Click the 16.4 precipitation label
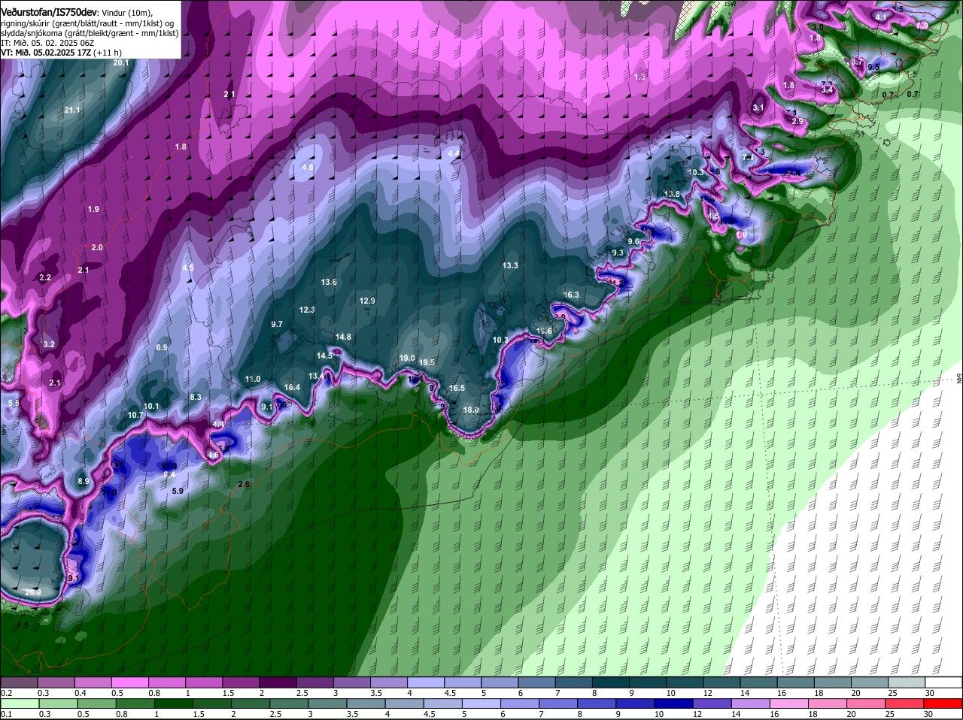The image size is (963, 720). point(292,387)
